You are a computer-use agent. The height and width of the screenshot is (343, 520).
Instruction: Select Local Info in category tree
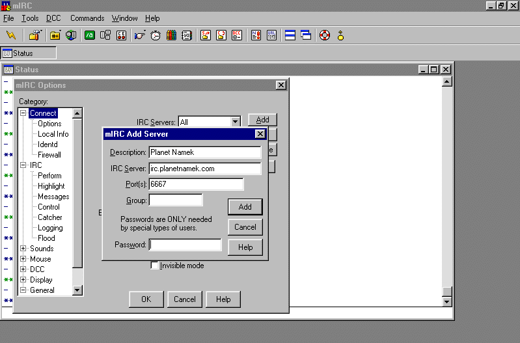point(53,134)
